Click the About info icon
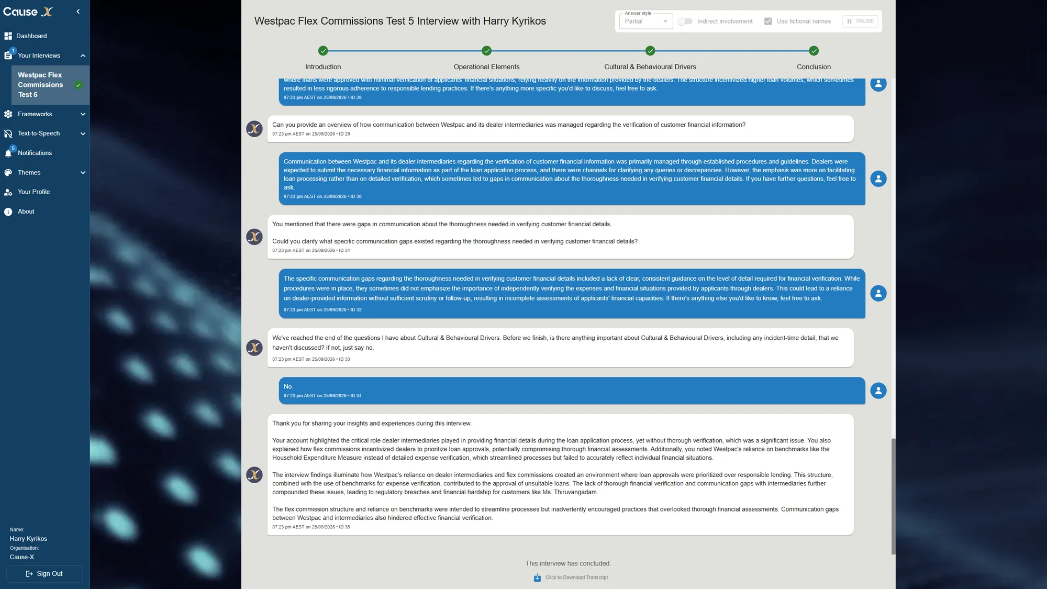Image resolution: width=1047 pixels, height=589 pixels. (8, 212)
